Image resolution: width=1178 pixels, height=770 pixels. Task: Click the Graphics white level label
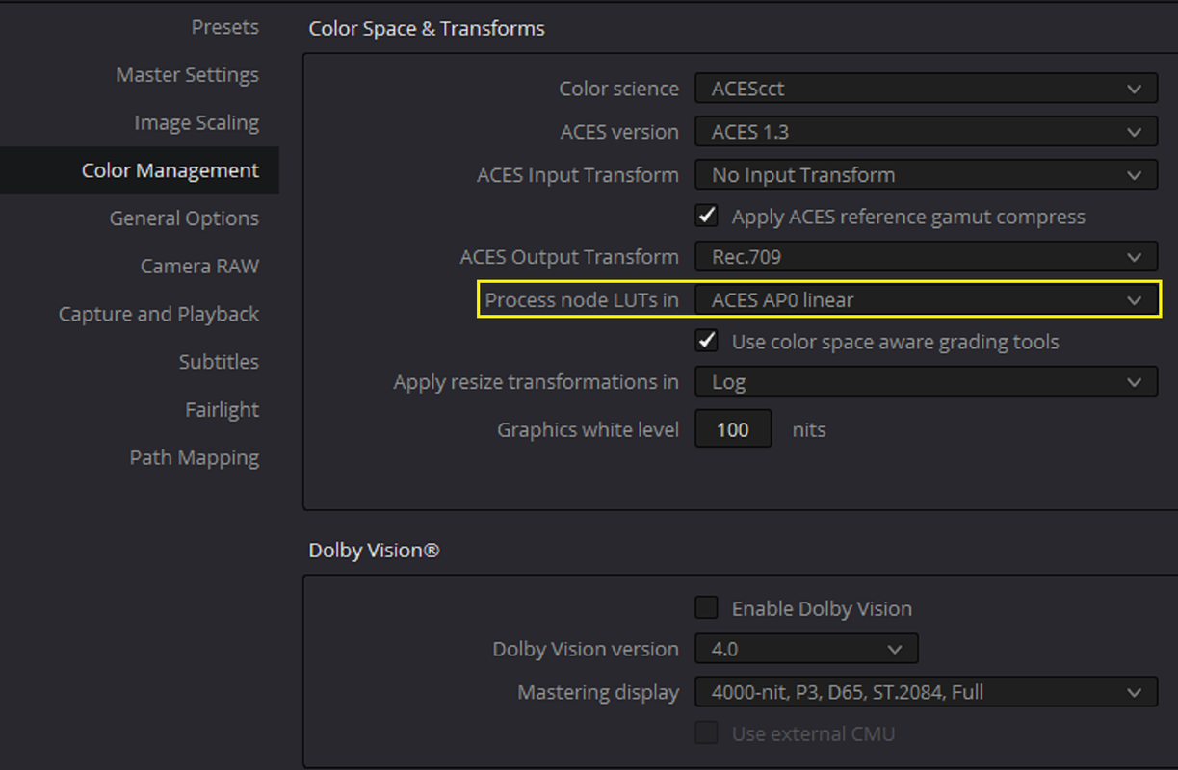click(x=588, y=430)
